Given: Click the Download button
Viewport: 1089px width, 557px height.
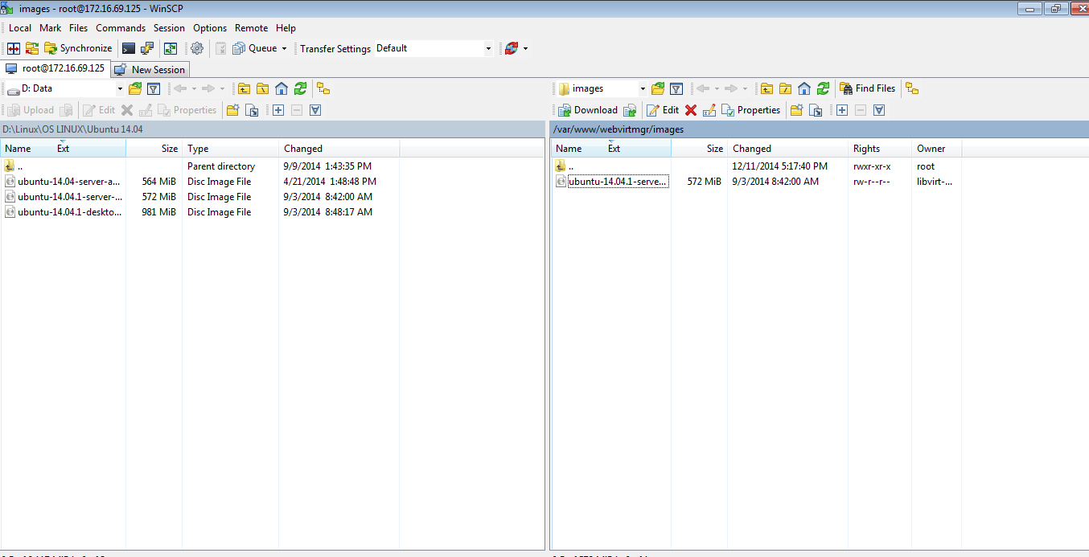Looking at the screenshot, I should pos(588,110).
